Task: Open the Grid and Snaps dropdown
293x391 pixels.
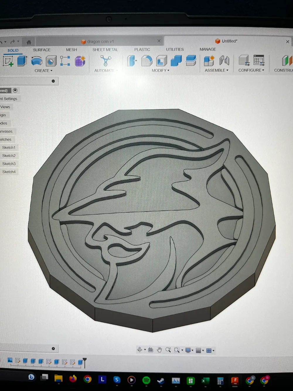Action: (x=199, y=350)
